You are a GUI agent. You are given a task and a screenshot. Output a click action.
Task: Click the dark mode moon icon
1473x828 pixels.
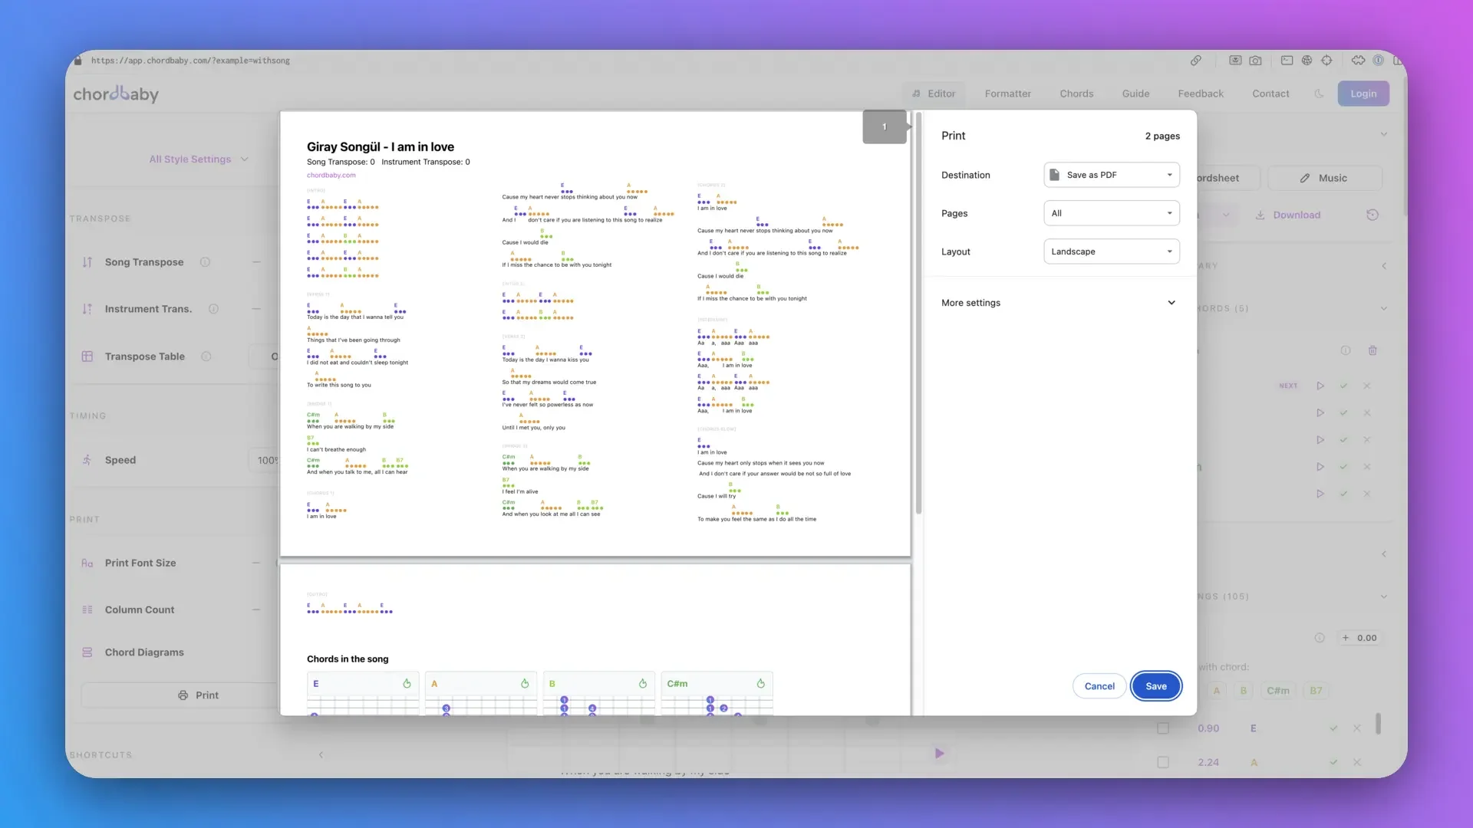tap(1319, 94)
